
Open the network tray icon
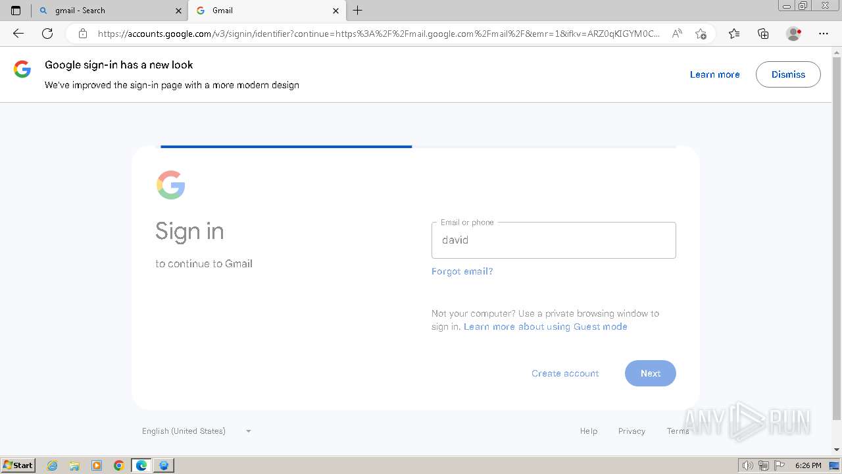pyautogui.click(x=764, y=465)
